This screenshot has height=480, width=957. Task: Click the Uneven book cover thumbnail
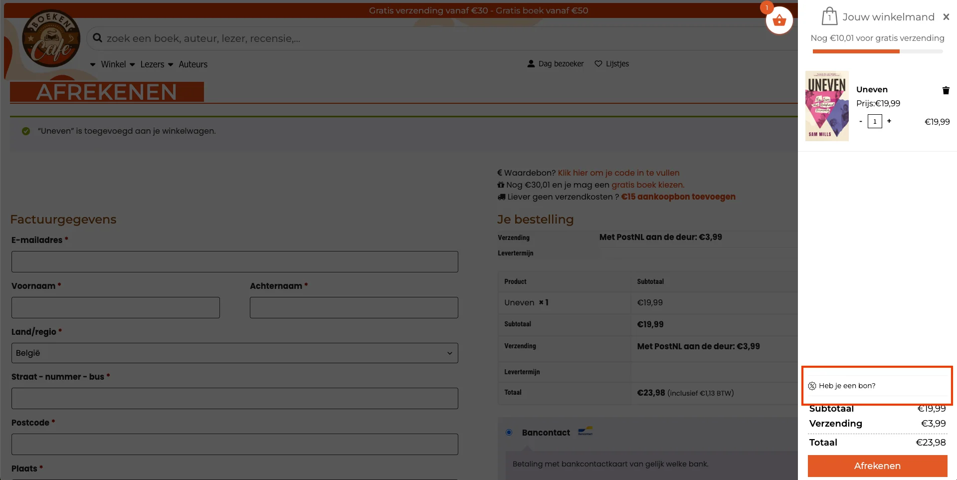point(826,106)
